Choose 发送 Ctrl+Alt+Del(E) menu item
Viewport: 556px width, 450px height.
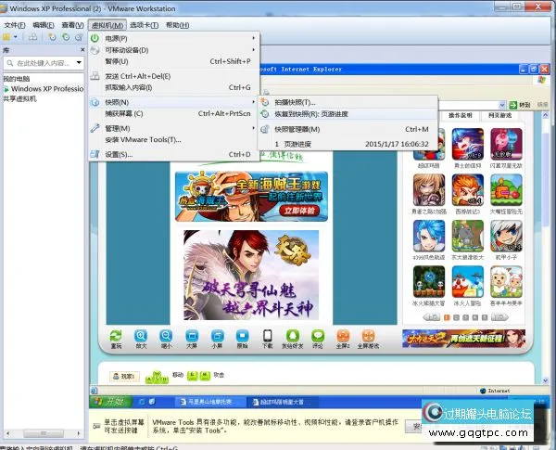174,76
